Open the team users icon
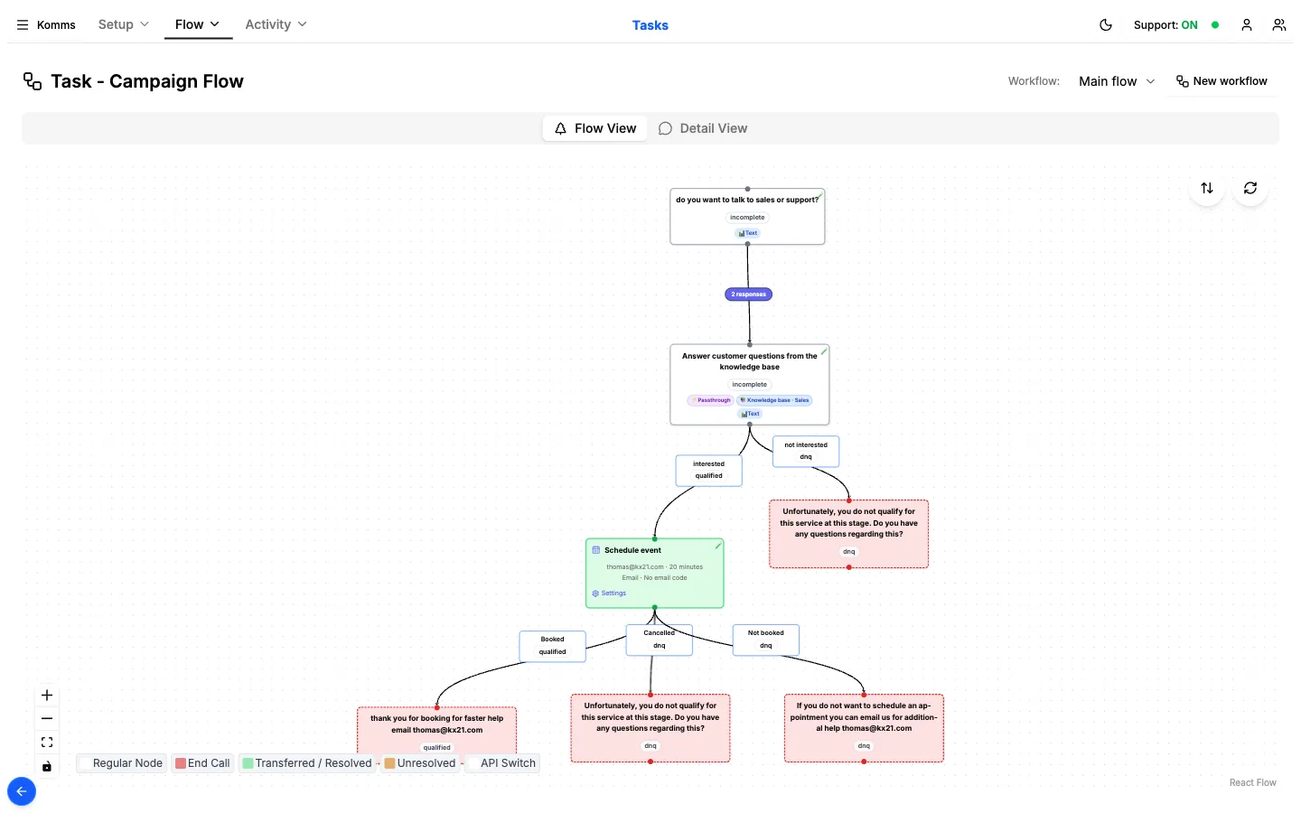 1279,25
